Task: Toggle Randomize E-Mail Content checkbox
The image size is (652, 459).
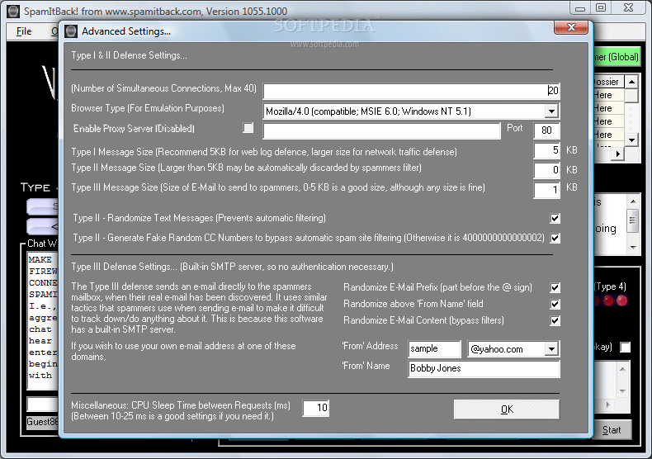Action: [555, 320]
